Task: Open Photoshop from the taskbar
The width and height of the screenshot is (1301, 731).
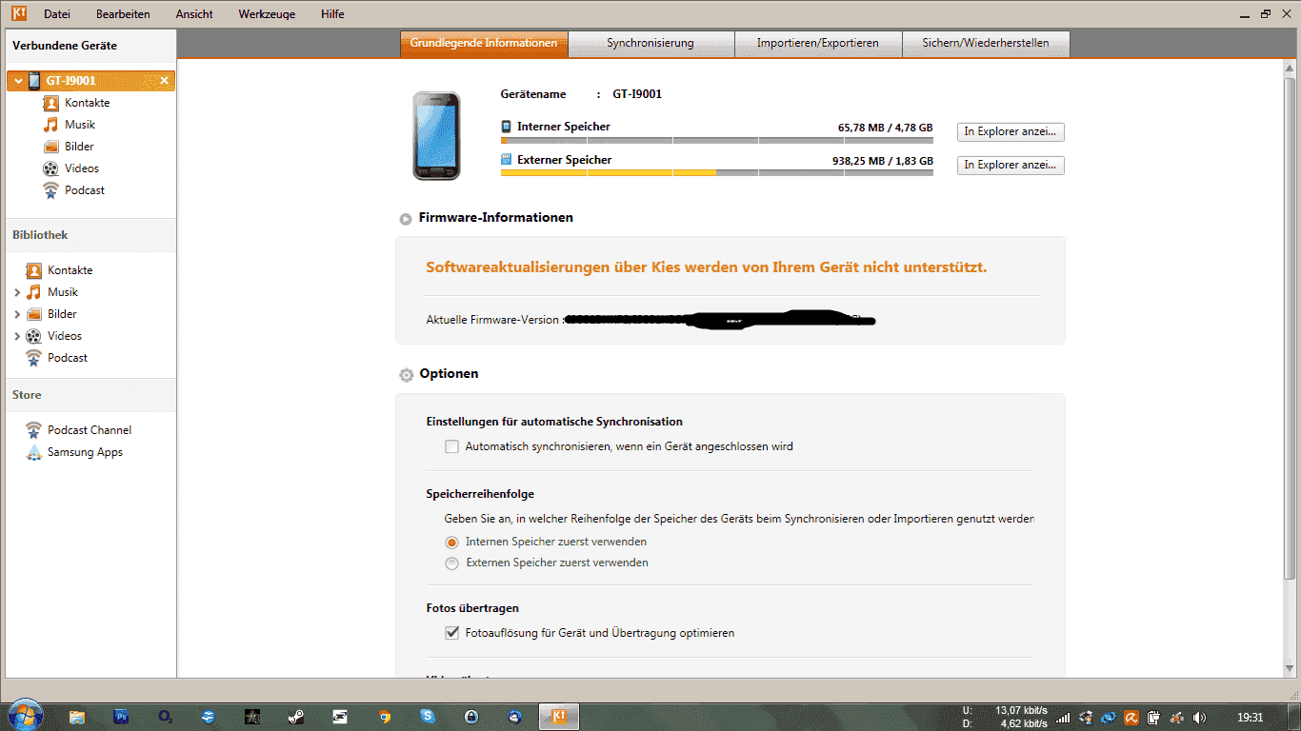Action: pyautogui.click(x=121, y=717)
